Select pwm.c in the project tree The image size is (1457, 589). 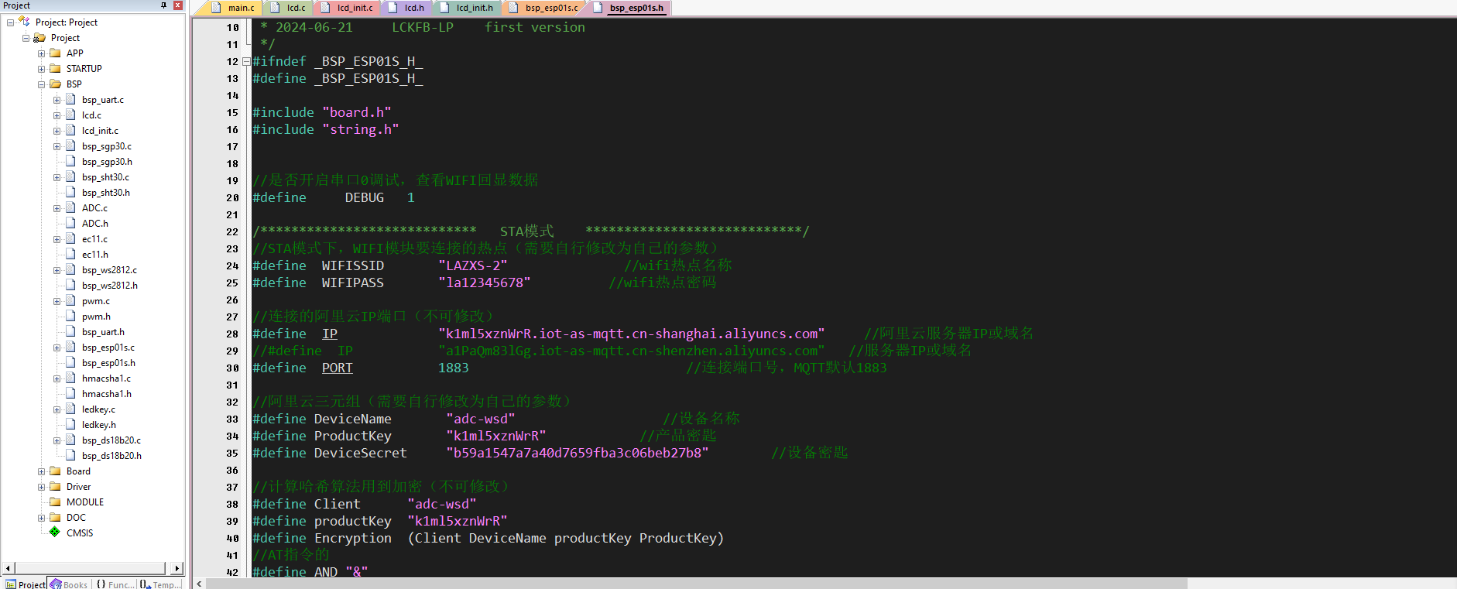[x=96, y=301]
